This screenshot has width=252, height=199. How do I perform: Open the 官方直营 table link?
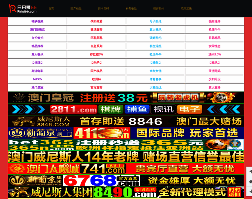pyautogui.click(x=96, y=88)
